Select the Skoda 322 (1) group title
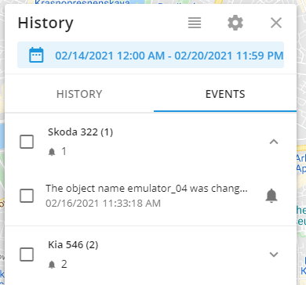This screenshot has height=285, width=306. pos(80,132)
